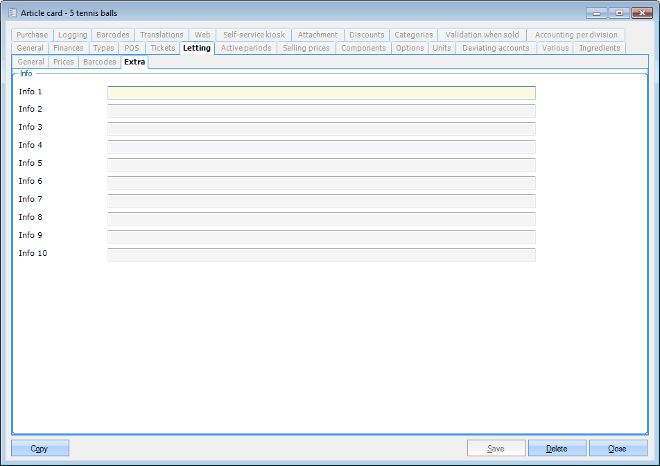
Task: Click into the Info 10 field
Action: pyautogui.click(x=321, y=255)
